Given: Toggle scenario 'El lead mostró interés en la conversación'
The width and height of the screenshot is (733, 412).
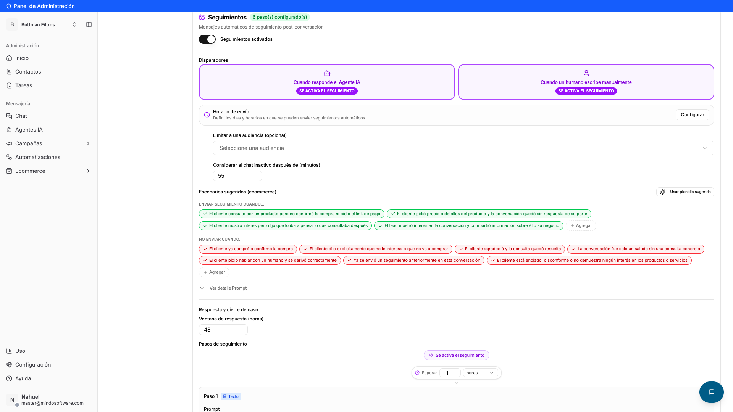Looking at the screenshot, I should click(469, 226).
